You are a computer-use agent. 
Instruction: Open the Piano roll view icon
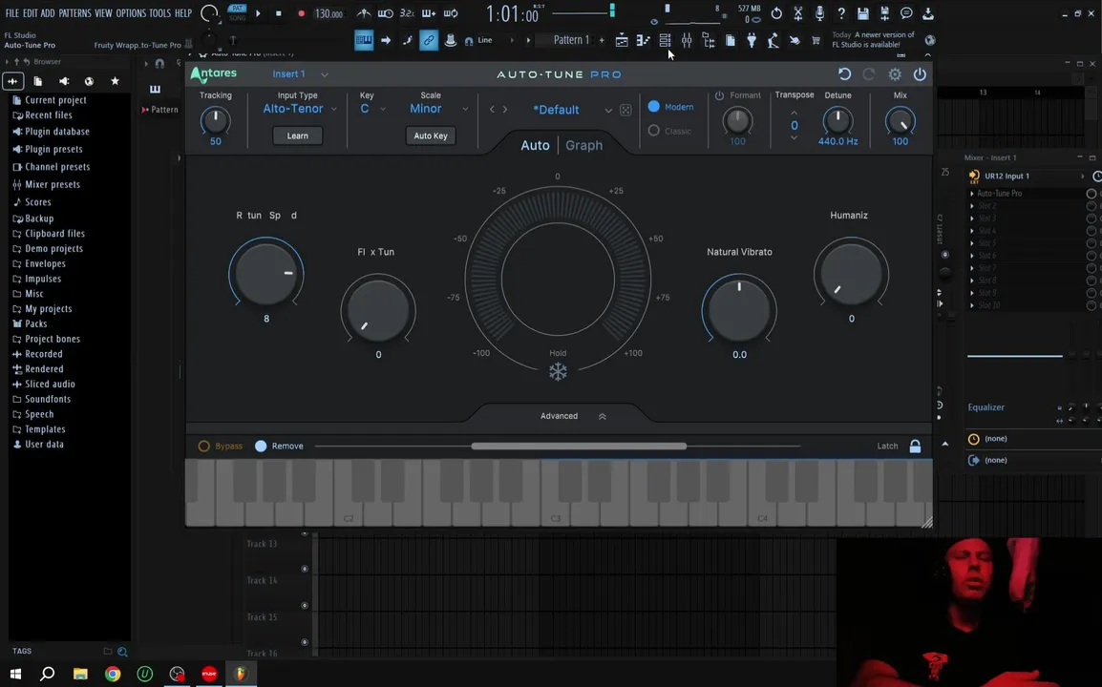[643, 41]
